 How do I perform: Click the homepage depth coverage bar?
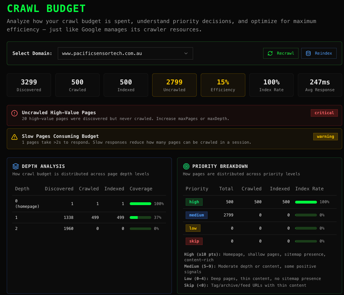(x=140, y=204)
